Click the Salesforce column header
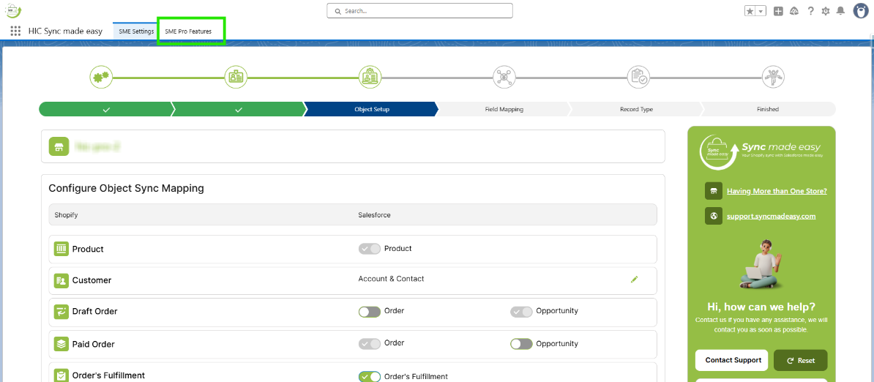The image size is (874, 382). 374,214
